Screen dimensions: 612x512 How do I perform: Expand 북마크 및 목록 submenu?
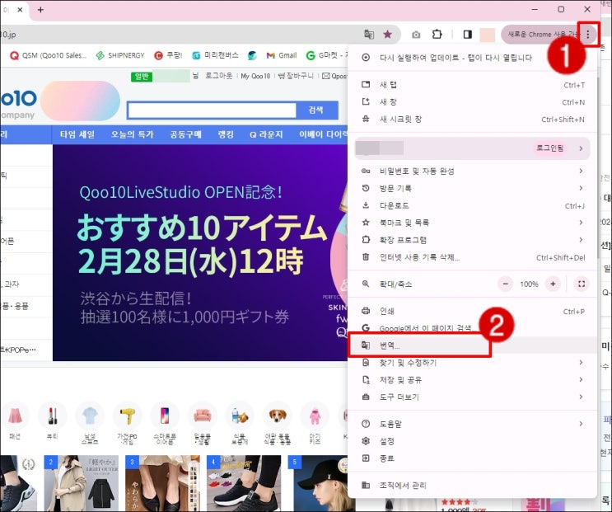click(x=472, y=223)
